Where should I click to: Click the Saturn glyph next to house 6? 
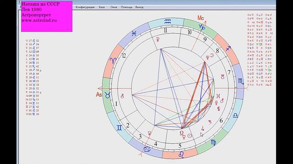click(210, 122)
